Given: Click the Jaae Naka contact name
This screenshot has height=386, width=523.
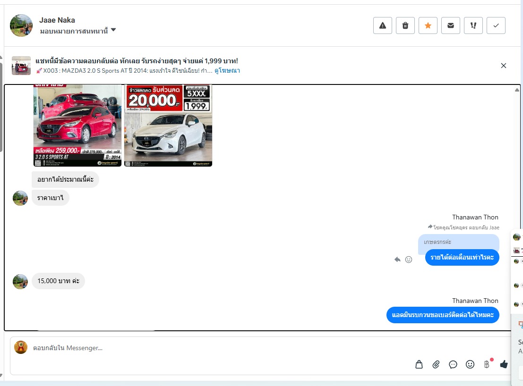Looking at the screenshot, I should point(57,20).
